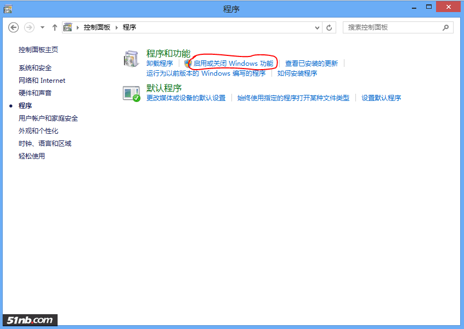Close the 程序 window
Viewport: 464px width, 329px height.
coord(448,7)
